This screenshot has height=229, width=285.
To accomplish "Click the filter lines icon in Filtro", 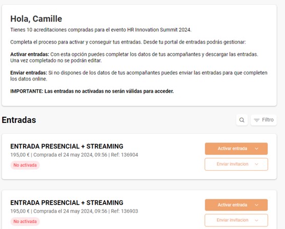I will tap(256, 120).
